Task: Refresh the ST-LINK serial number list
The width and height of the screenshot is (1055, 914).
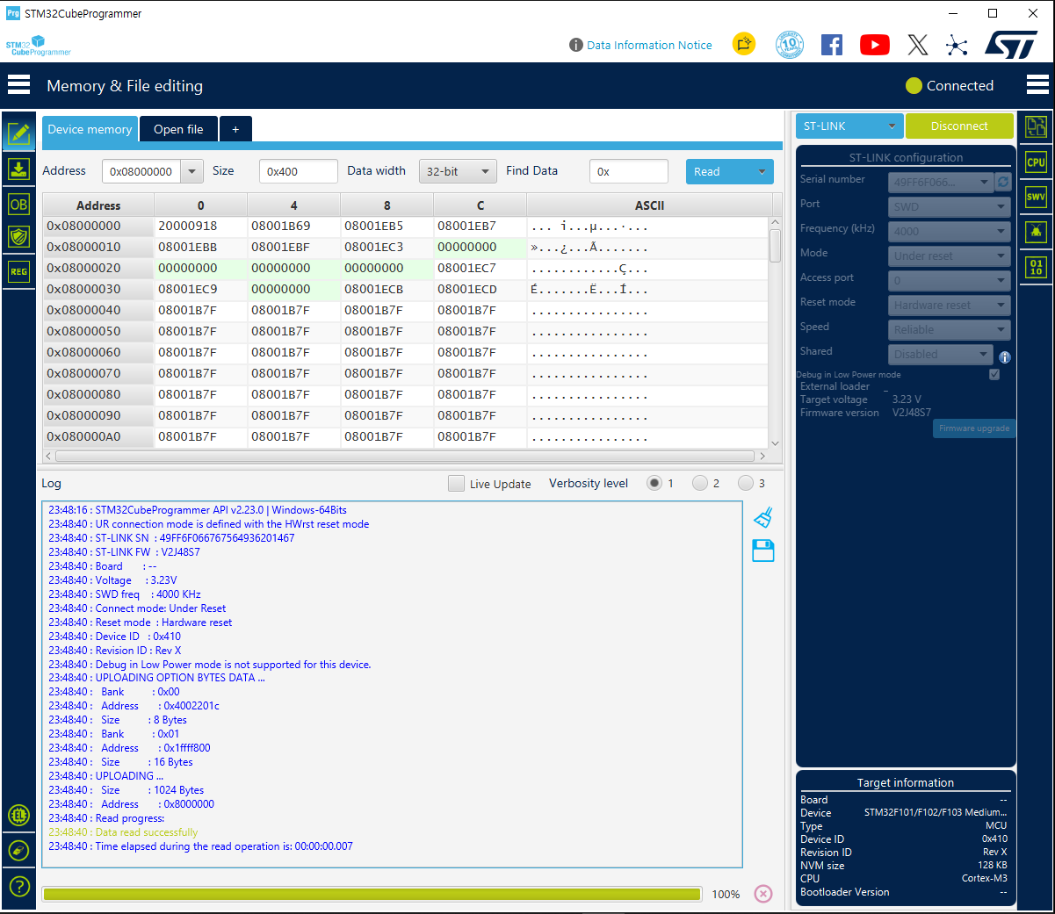Action: click(1003, 182)
